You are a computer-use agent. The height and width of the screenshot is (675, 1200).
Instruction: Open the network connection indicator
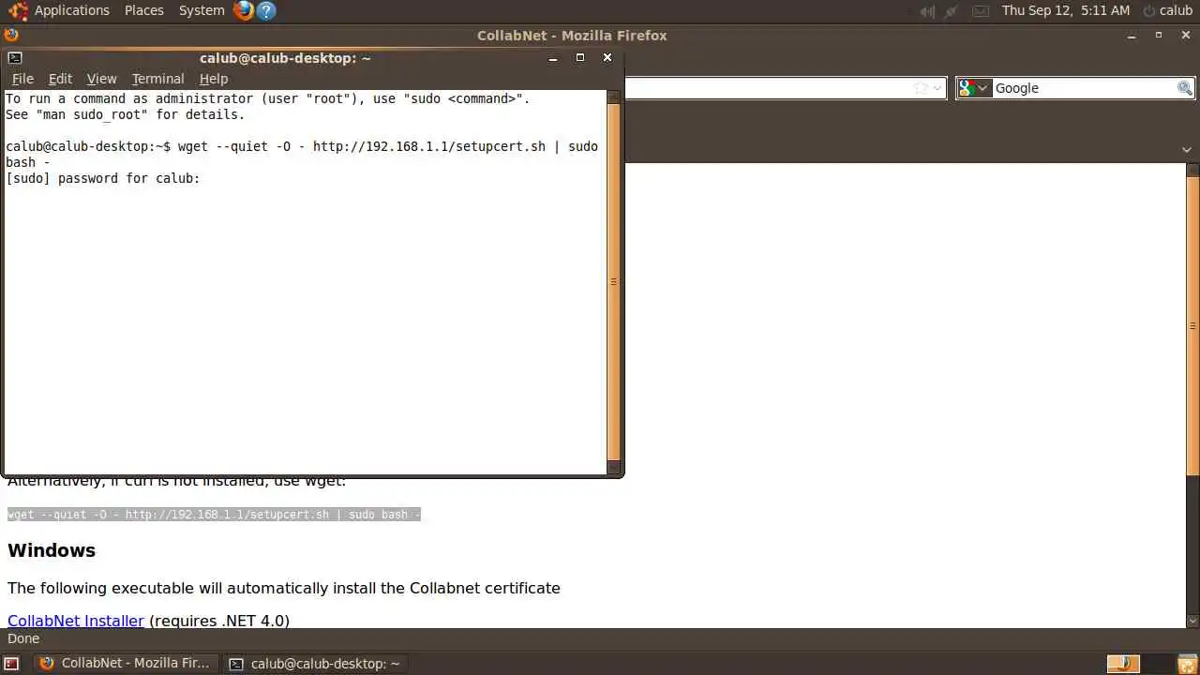coord(952,11)
